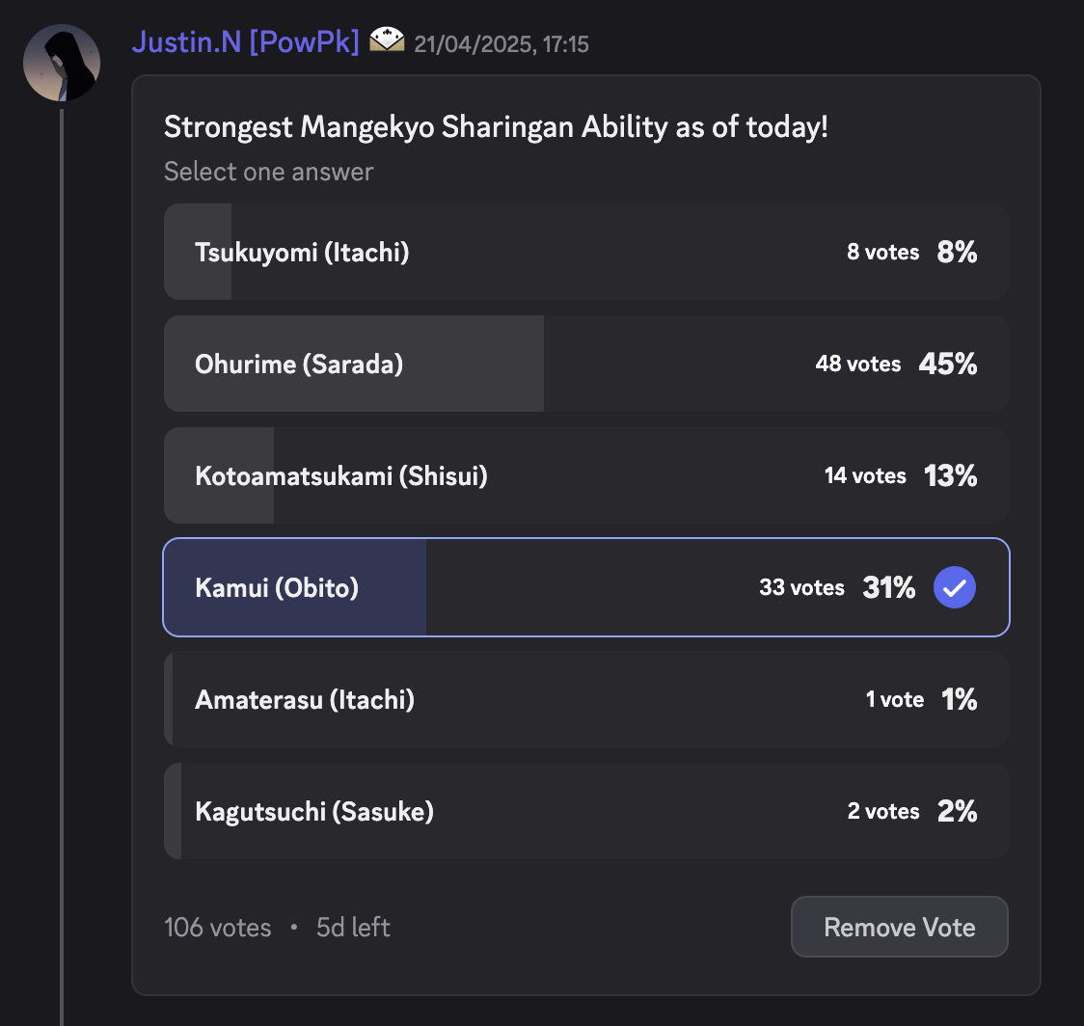Click the fan badge icon beside the username
The image size is (1084, 1026).
click(x=387, y=40)
